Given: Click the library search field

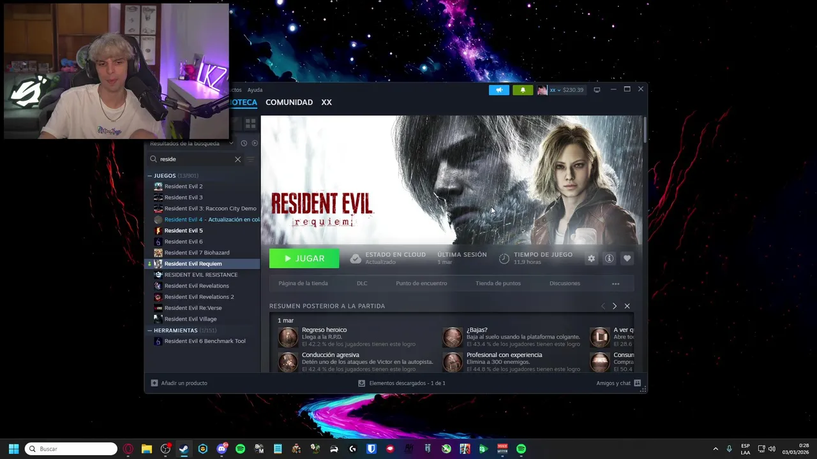Looking at the screenshot, I should pos(195,159).
